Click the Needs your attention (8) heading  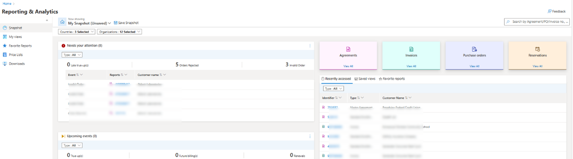[85, 46]
